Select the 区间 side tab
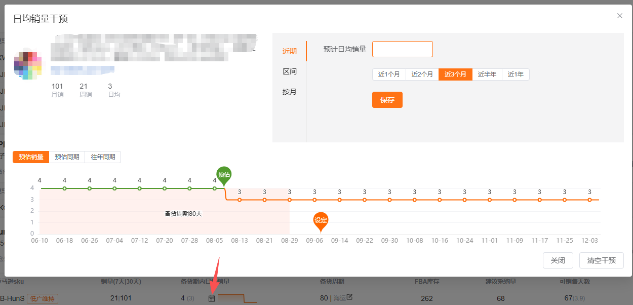The image size is (633, 305). pos(290,71)
